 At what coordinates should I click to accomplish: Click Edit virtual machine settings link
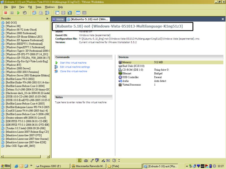(75, 67)
